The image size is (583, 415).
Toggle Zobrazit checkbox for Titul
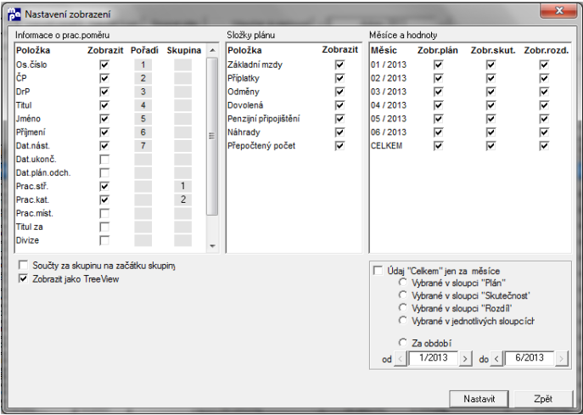(104, 105)
